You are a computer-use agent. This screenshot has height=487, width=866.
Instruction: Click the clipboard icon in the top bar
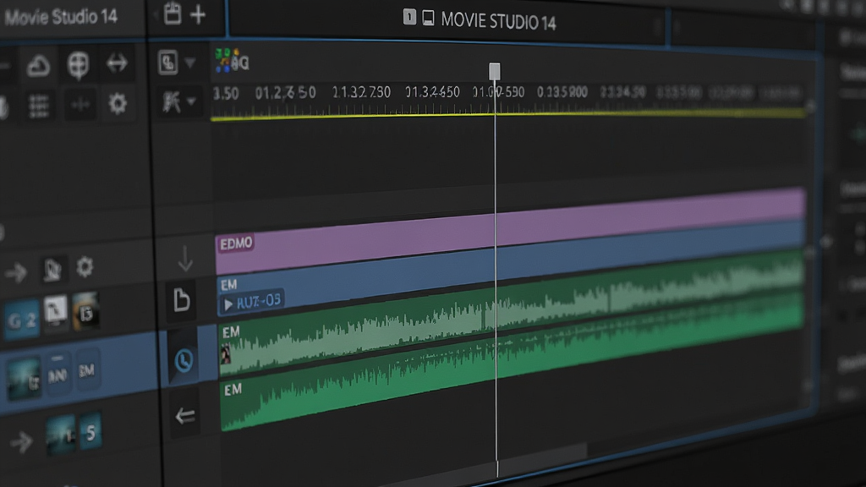tap(173, 14)
